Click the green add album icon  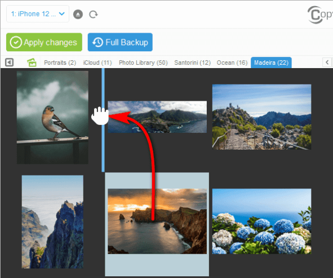(32, 62)
